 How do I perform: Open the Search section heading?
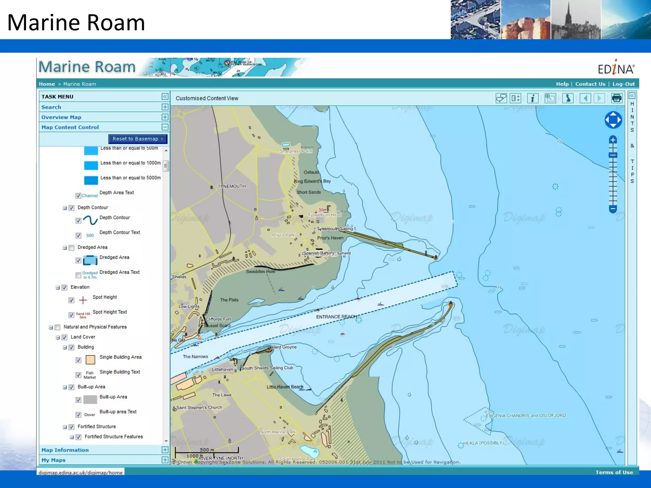51,107
